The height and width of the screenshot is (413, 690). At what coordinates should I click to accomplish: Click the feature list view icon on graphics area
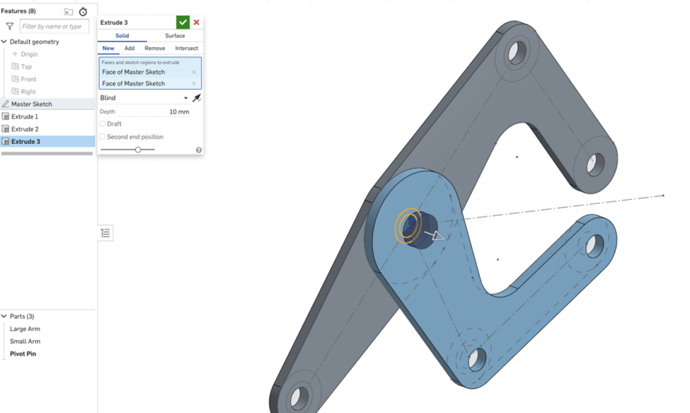pyautogui.click(x=105, y=233)
